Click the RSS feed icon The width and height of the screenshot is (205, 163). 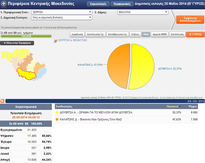(x=3, y=101)
